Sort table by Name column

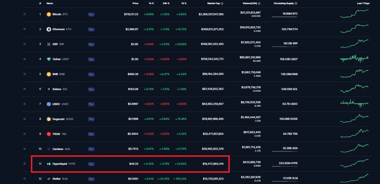pyautogui.click(x=50, y=4)
